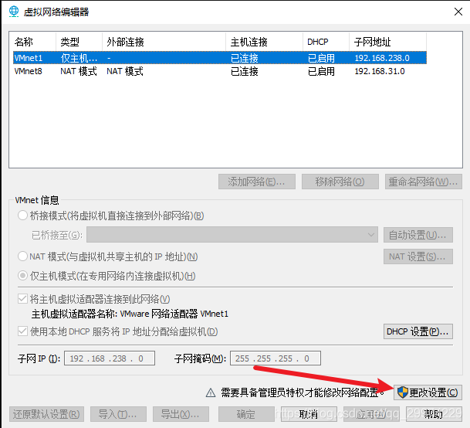Click the 导入(T) button

[118, 414]
